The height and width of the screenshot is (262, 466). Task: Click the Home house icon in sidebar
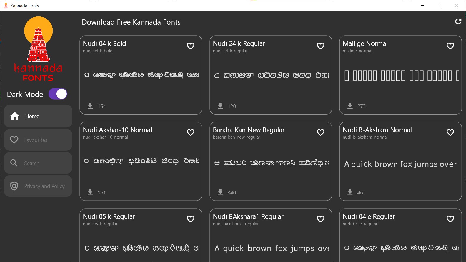pyautogui.click(x=15, y=116)
